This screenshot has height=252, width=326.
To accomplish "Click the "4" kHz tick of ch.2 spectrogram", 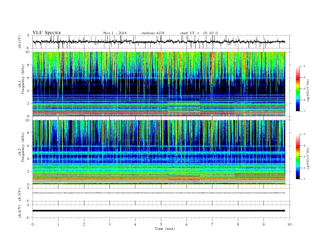I will pyautogui.click(x=29, y=159).
